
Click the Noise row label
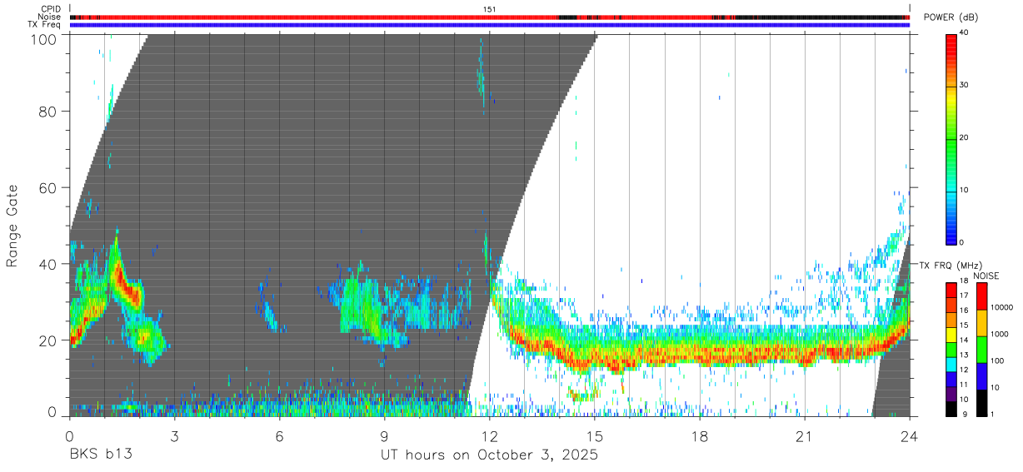[49, 17]
